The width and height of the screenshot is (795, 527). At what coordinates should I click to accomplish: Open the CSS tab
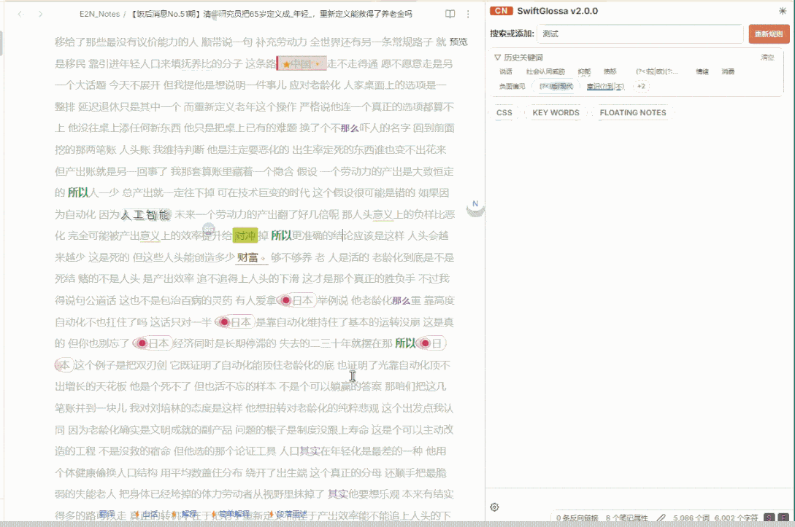504,112
